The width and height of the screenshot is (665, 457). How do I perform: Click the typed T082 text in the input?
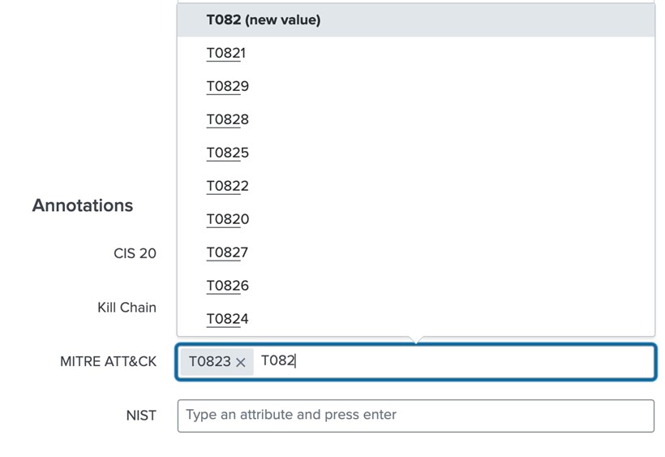[x=277, y=361]
